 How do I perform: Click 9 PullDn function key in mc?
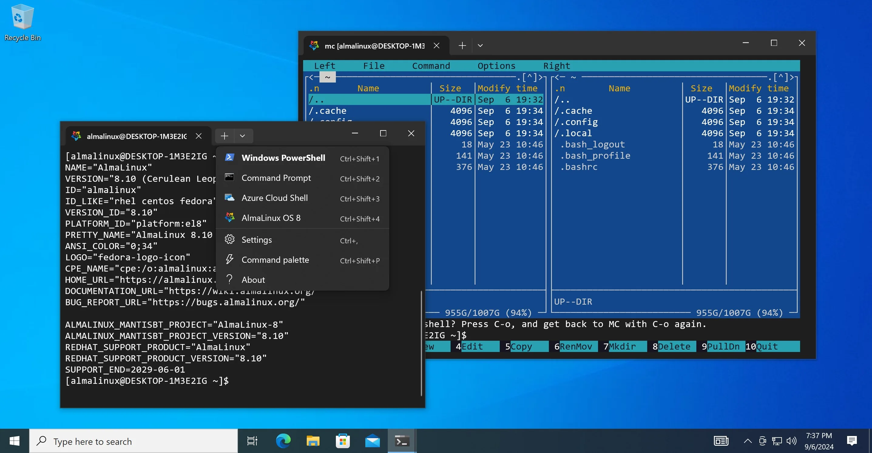click(723, 347)
